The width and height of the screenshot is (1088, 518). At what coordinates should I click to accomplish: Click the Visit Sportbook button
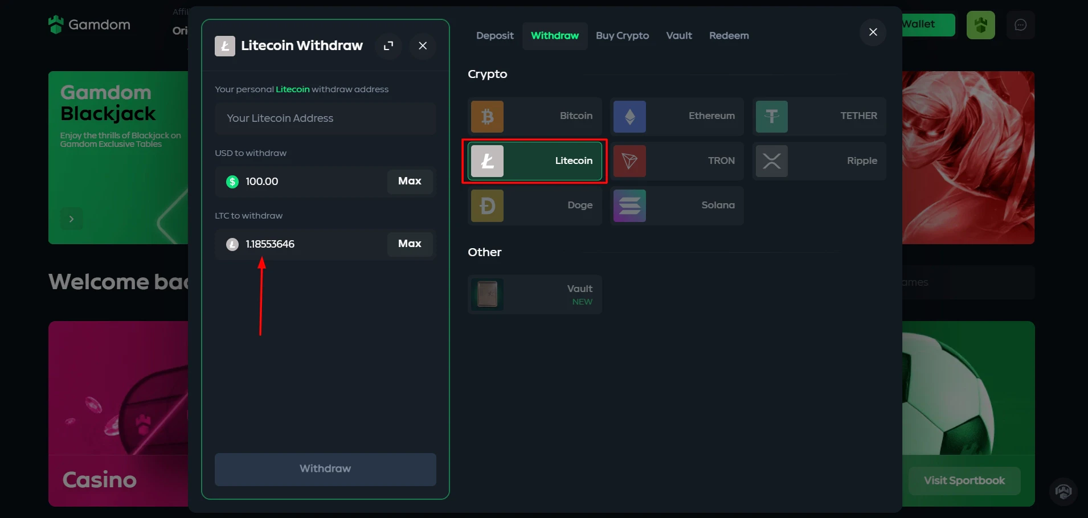point(964,481)
